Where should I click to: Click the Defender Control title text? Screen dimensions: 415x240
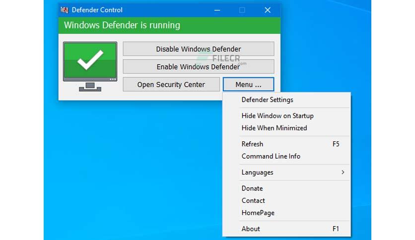97,10
